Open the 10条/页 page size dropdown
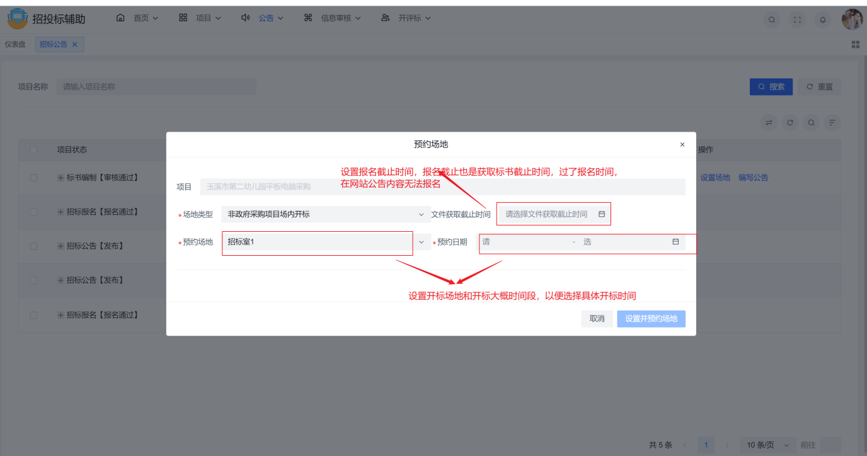867x456 pixels. (767, 444)
